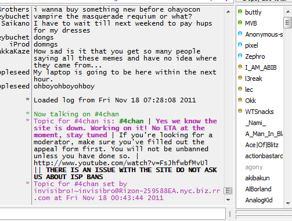Click yellow status dot beside Okk

pos(240,100)
